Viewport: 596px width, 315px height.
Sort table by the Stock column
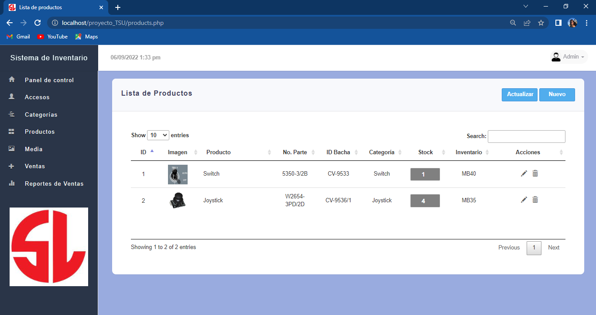426,152
